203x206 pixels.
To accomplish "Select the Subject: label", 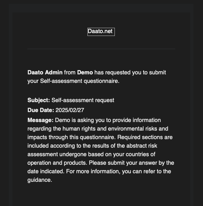I will point(39,100).
